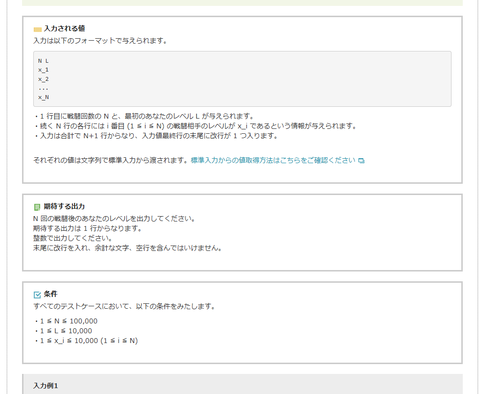Click the 条件 section heading
499x394 pixels.
[50, 294]
